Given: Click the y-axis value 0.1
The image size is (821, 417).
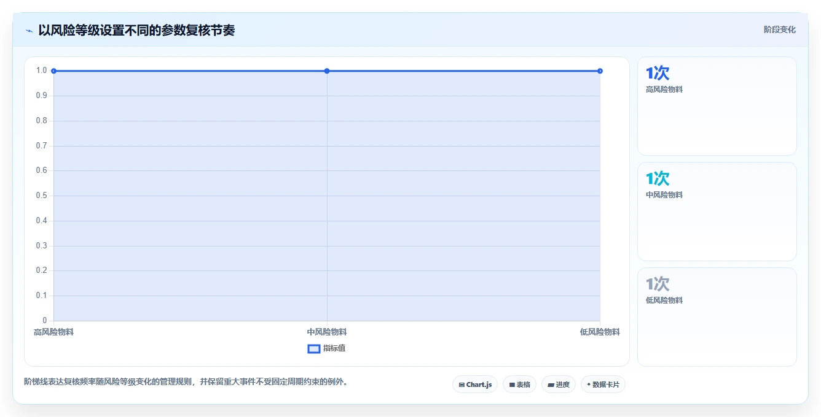Looking at the screenshot, I should (41, 296).
